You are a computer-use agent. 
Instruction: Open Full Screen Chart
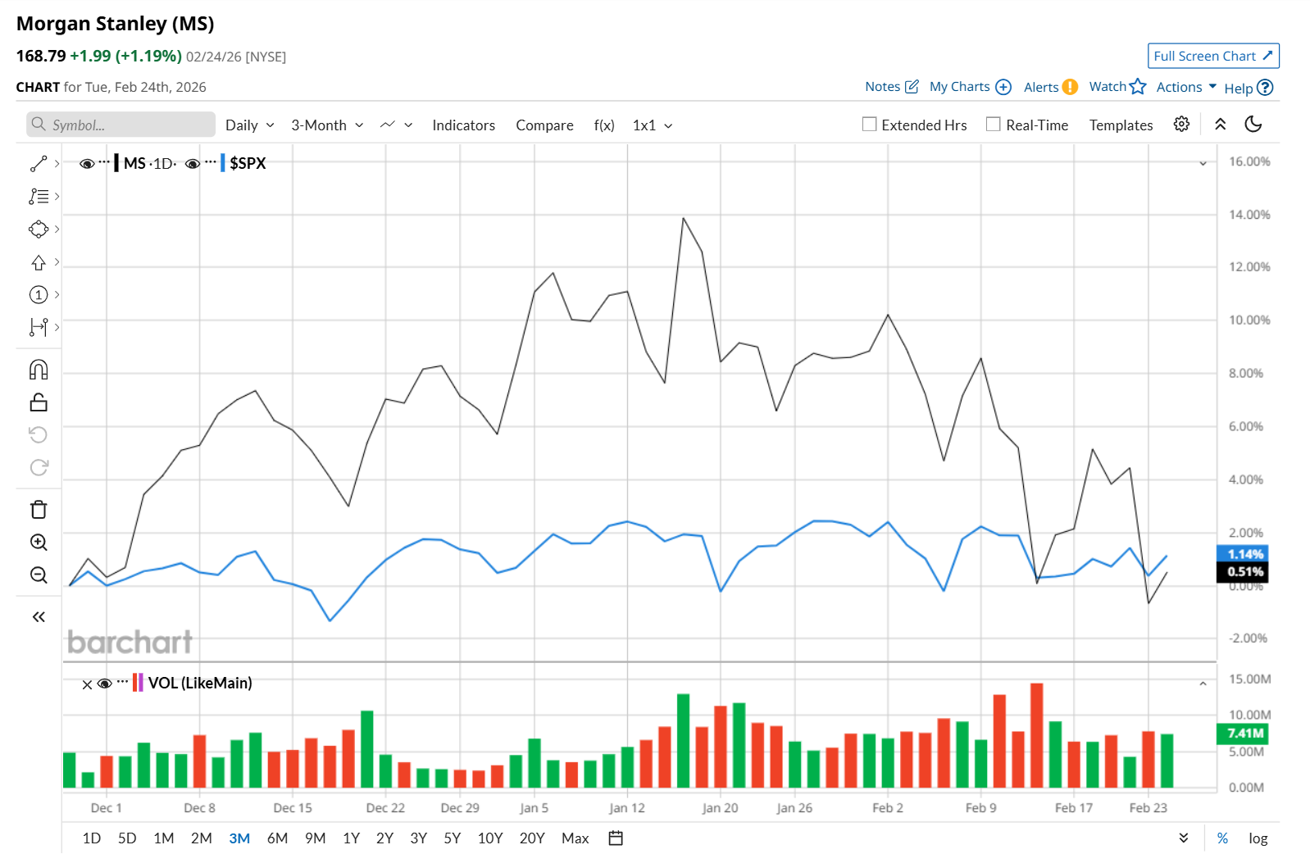click(x=1213, y=56)
